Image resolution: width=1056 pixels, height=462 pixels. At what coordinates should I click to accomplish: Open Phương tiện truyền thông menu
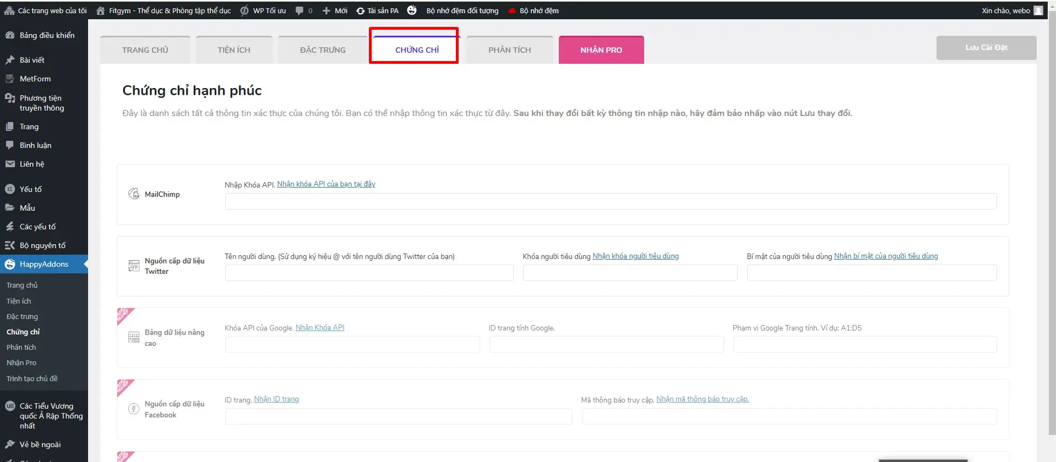(x=44, y=103)
